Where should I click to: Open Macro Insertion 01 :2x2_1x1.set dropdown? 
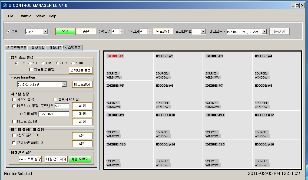[x=64, y=84]
